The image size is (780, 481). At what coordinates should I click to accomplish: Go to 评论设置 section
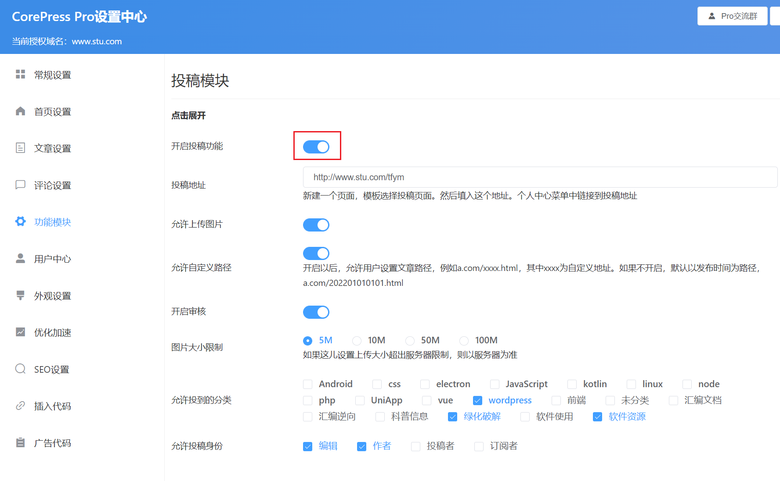pos(53,185)
